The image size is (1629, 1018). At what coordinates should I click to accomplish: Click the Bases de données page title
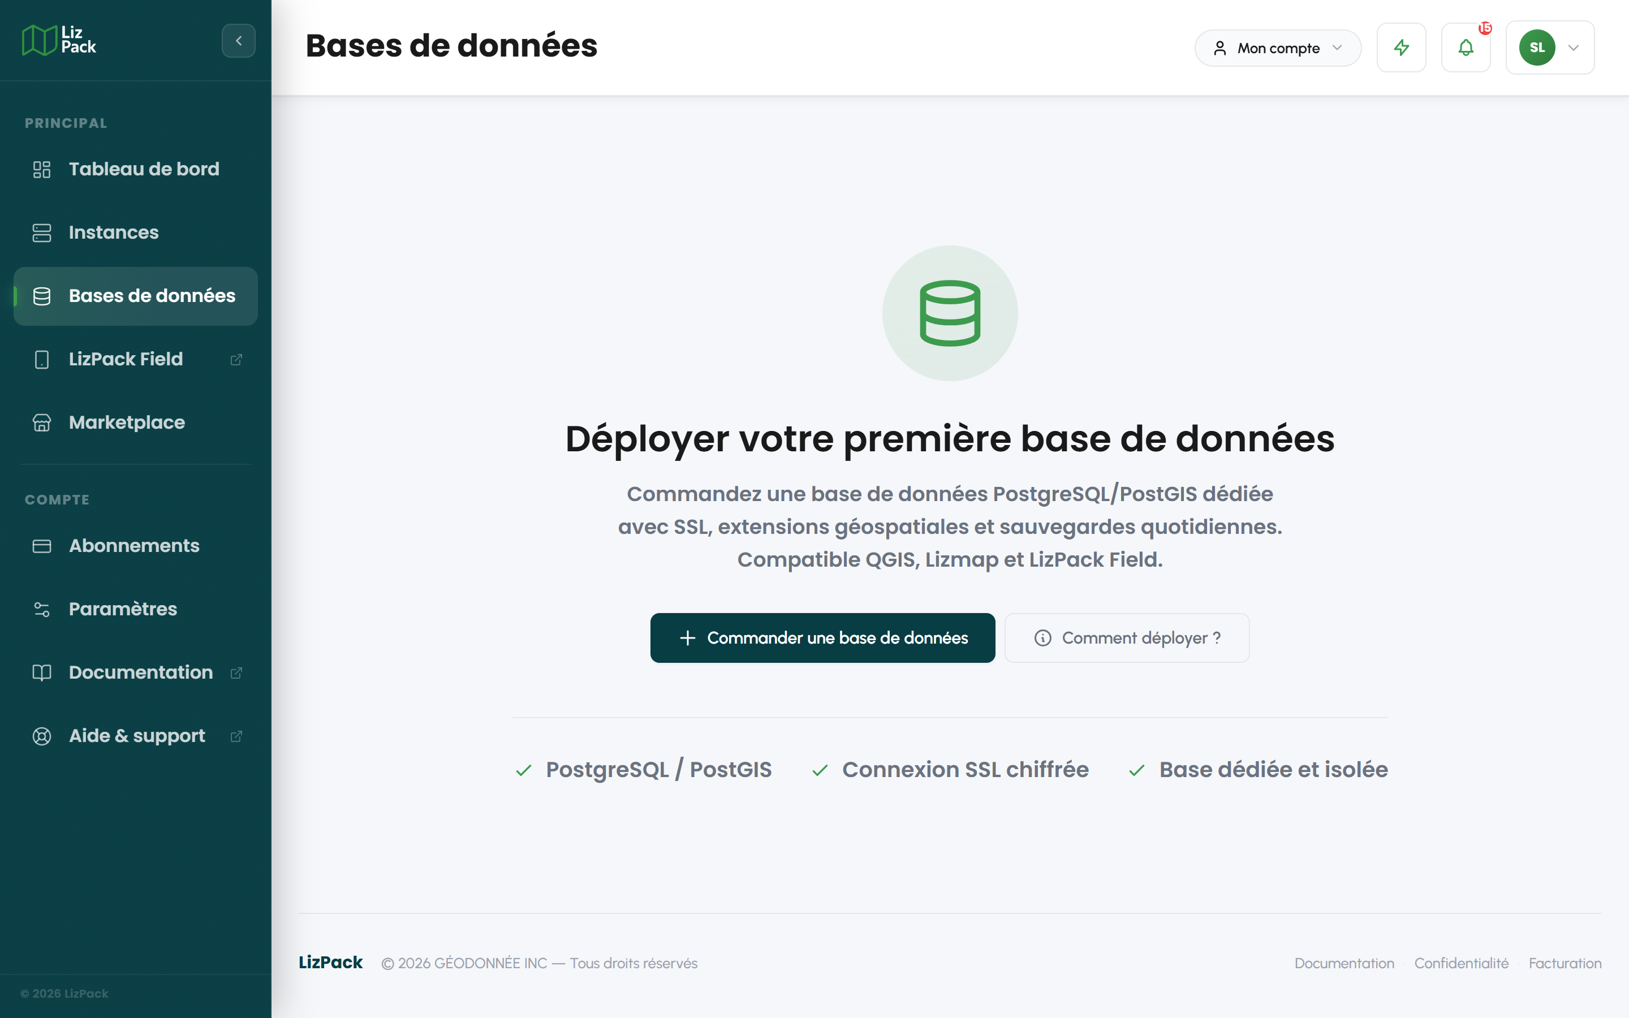(x=451, y=46)
